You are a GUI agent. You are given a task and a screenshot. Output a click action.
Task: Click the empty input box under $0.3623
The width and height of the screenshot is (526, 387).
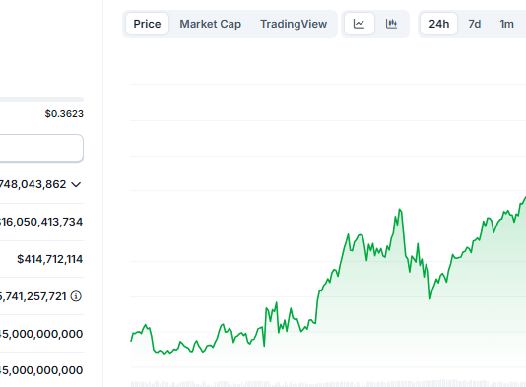pyautogui.click(x=41, y=148)
